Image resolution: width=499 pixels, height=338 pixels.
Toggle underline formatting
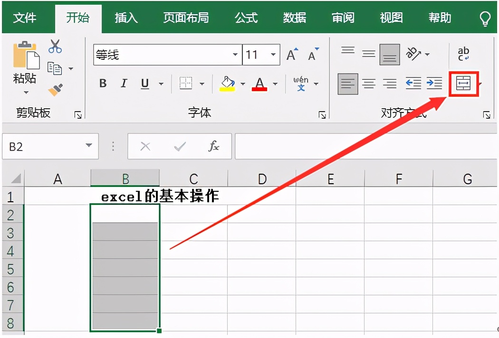click(144, 84)
